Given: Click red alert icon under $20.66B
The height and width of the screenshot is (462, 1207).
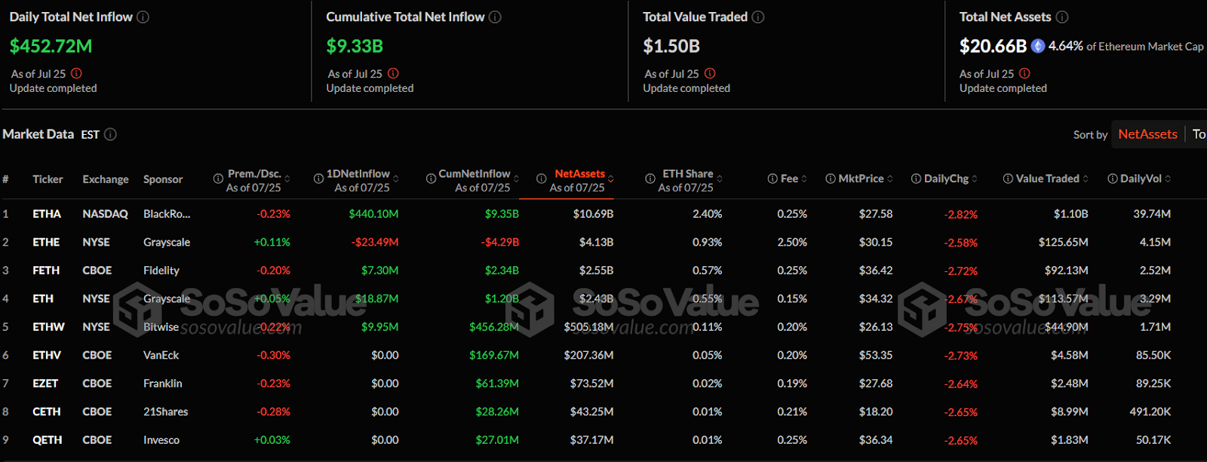Looking at the screenshot, I should pyautogui.click(x=1024, y=73).
